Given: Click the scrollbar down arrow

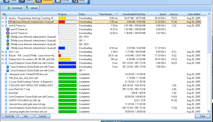Looking at the screenshot, I should pyautogui.click(x=209, y=111).
